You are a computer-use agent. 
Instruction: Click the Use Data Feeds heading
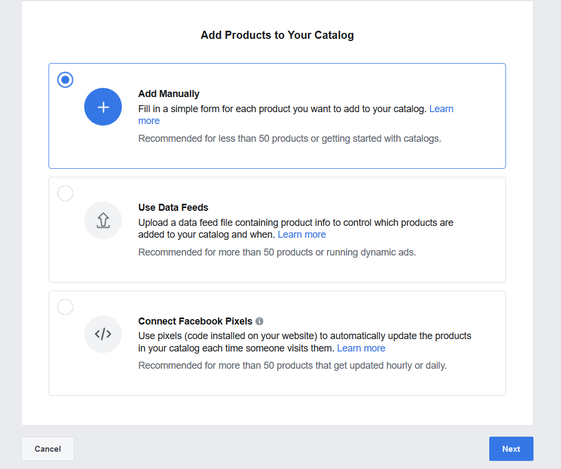pos(173,208)
